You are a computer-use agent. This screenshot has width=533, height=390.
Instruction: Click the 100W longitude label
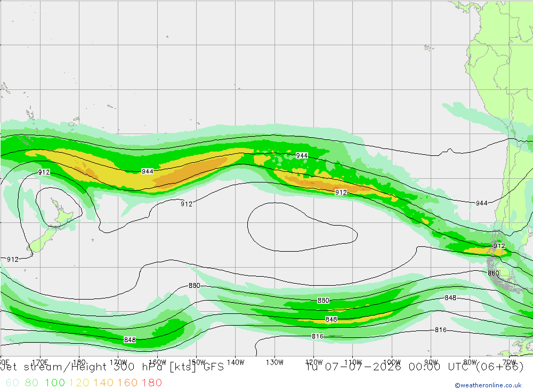coord(392,362)
